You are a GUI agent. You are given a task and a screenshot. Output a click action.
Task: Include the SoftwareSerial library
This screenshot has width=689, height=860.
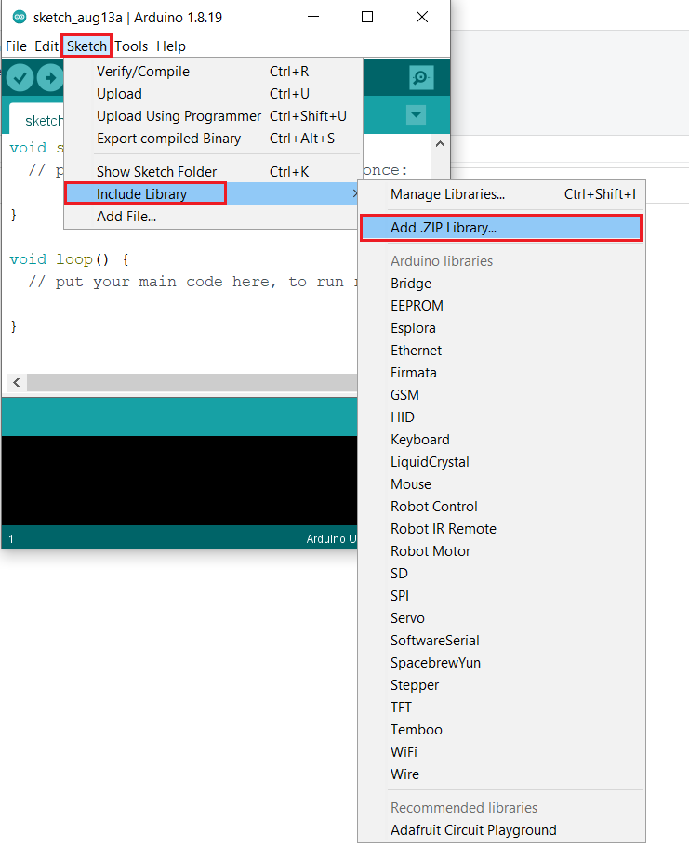[x=501, y=641]
